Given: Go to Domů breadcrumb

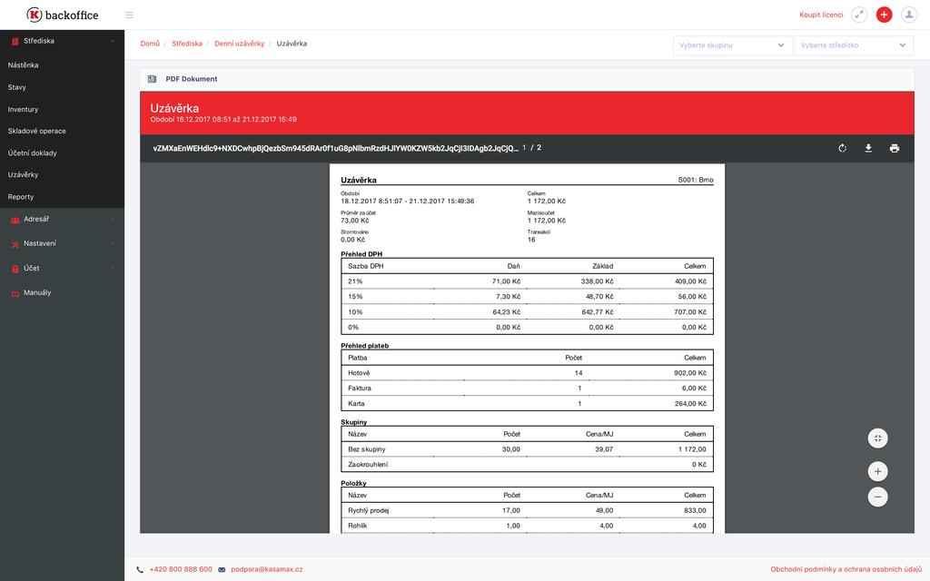Looking at the screenshot, I should [x=150, y=44].
